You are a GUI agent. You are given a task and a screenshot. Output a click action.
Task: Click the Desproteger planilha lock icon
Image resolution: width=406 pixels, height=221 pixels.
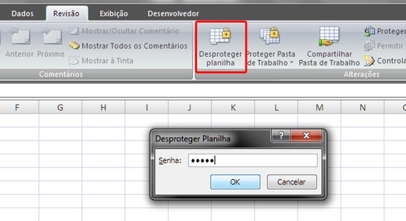(220, 35)
